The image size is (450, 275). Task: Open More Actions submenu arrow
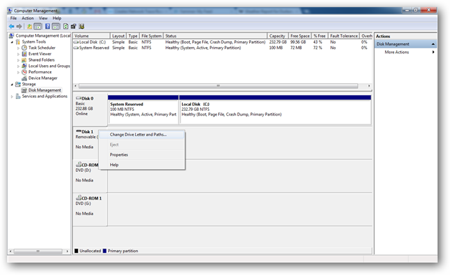point(433,52)
